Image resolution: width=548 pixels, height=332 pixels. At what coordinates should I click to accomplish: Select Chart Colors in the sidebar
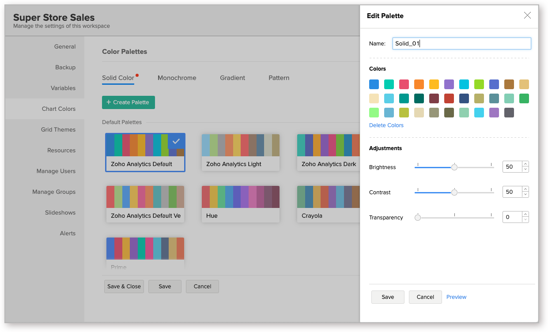(x=45, y=109)
